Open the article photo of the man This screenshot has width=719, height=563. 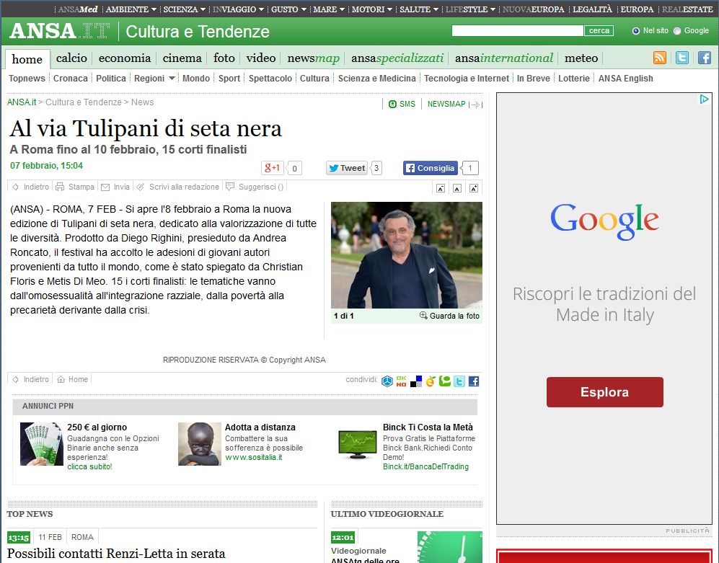(x=407, y=255)
